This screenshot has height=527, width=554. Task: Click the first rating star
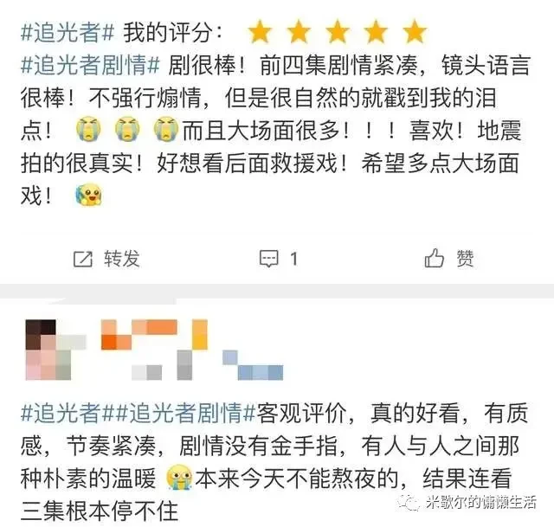click(x=260, y=32)
